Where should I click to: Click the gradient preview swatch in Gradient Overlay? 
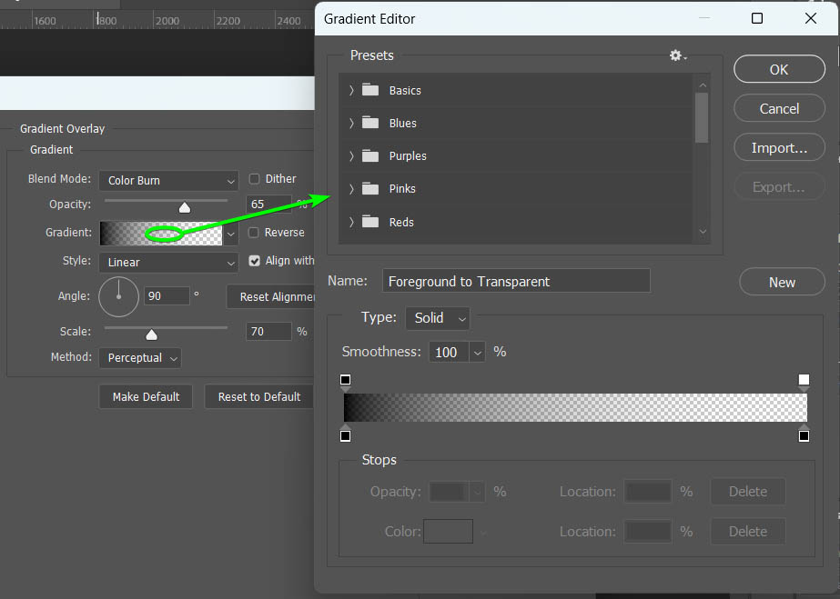pos(161,234)
